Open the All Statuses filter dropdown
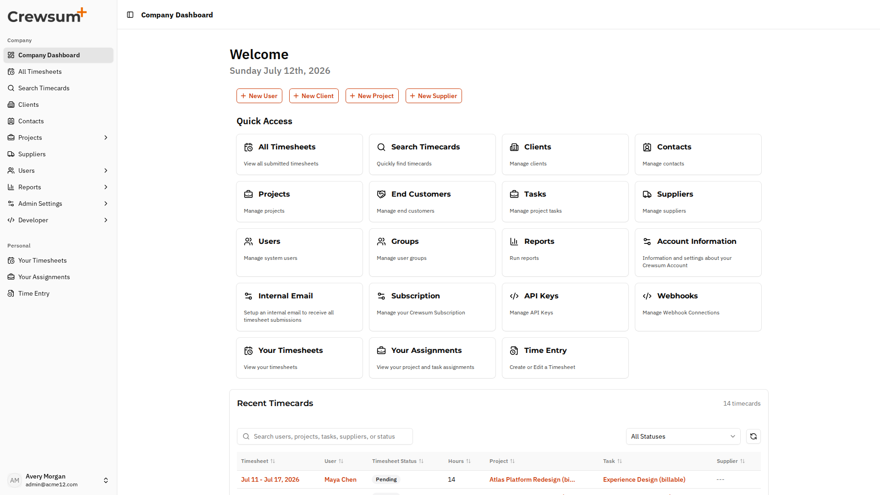The image size is (880, 495). 683,436
